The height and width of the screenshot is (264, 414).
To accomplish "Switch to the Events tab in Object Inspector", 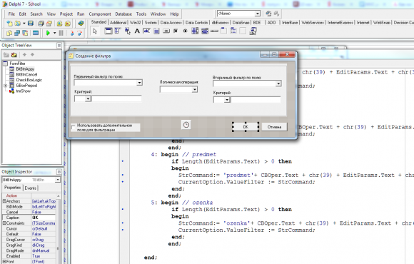I will (31, 188).
